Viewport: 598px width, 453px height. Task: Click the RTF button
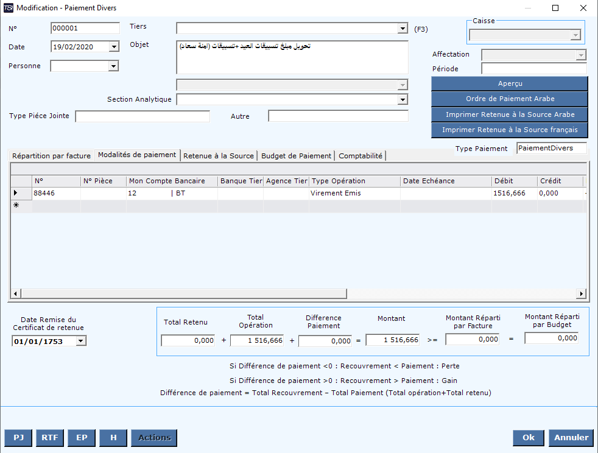coord(50,437)
